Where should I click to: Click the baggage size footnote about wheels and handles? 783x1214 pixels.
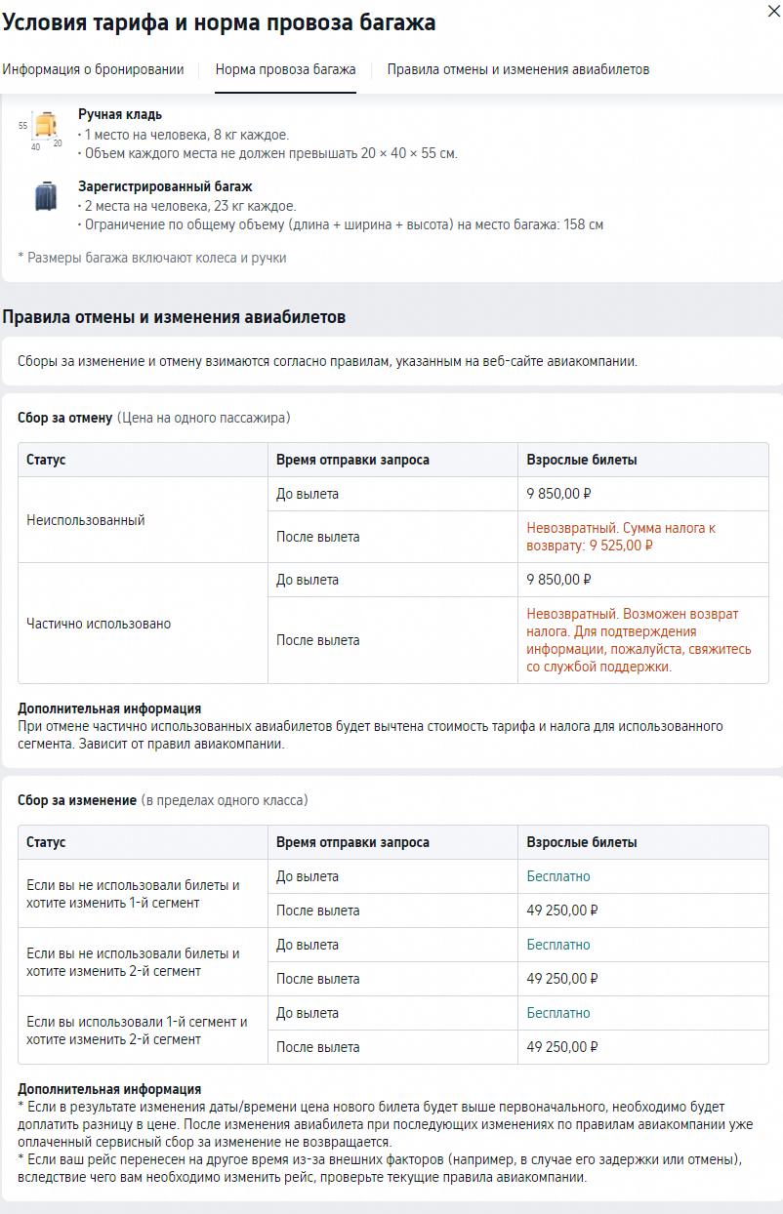[152, 258]
